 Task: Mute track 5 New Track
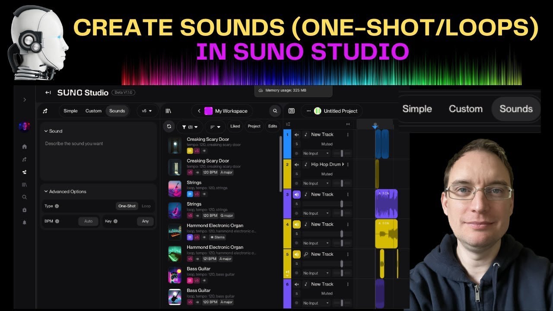297,254
